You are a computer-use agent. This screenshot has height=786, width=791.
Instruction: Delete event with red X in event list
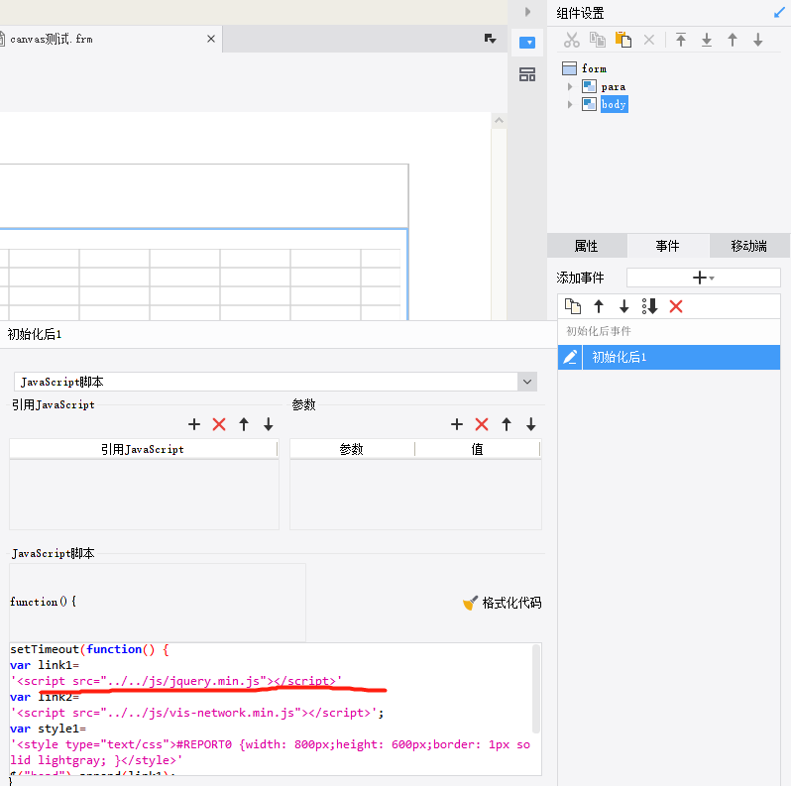(x=676, y=306)
